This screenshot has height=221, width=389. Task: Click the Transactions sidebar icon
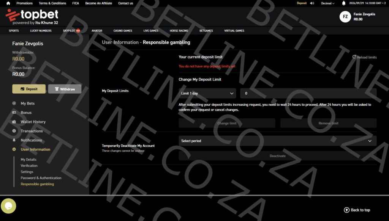(x=14, y=131)
